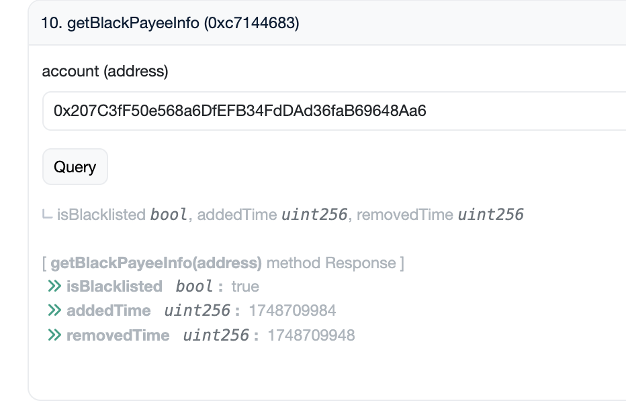Viewport: 626px width, 405px height.
Task: Click 'addedTime' label in the response list
Action: (x=109, y=310)
